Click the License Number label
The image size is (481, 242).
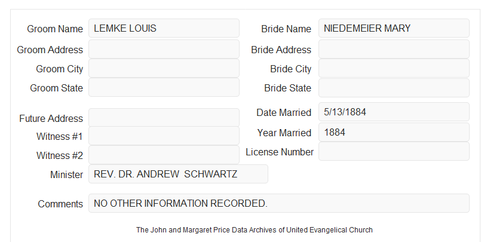pyautogui.click(x=280, y=152)
